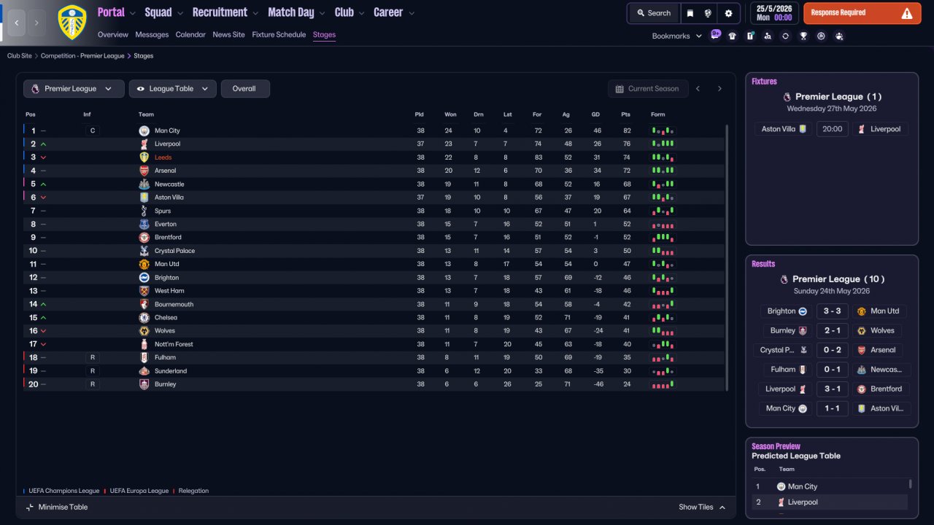Open the Overview tab
The height and width of the screenshot is (525, 934).
pos(112,34)
